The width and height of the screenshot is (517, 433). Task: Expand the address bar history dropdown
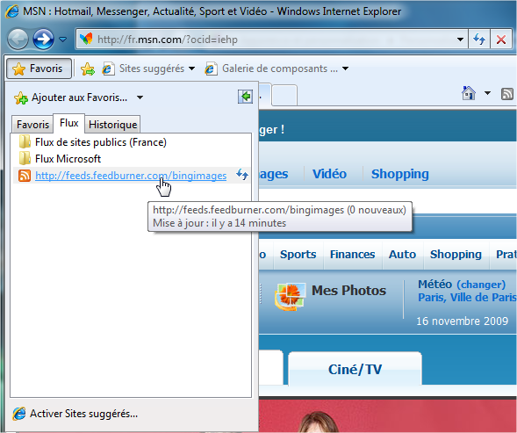point(460,40)
